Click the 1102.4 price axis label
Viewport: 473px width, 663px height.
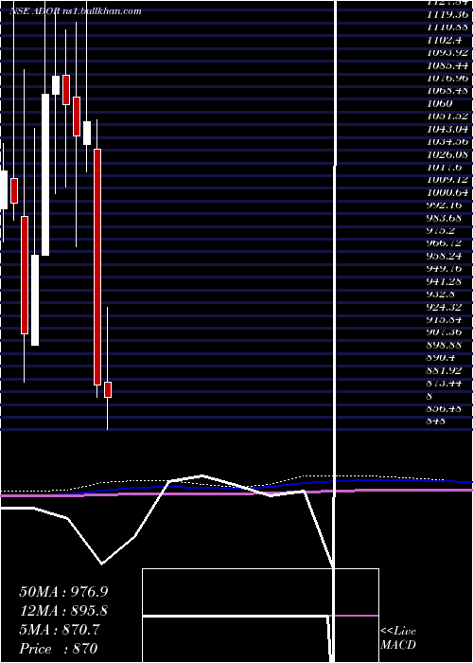[444, 40]
